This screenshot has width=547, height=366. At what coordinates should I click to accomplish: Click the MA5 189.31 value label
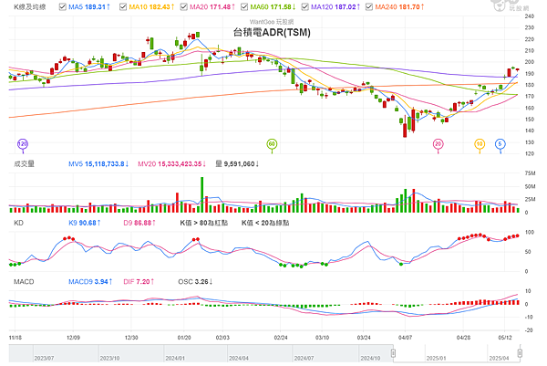(89, 7)
